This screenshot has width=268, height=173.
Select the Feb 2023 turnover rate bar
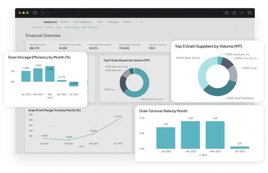click(x=191, y=135)
